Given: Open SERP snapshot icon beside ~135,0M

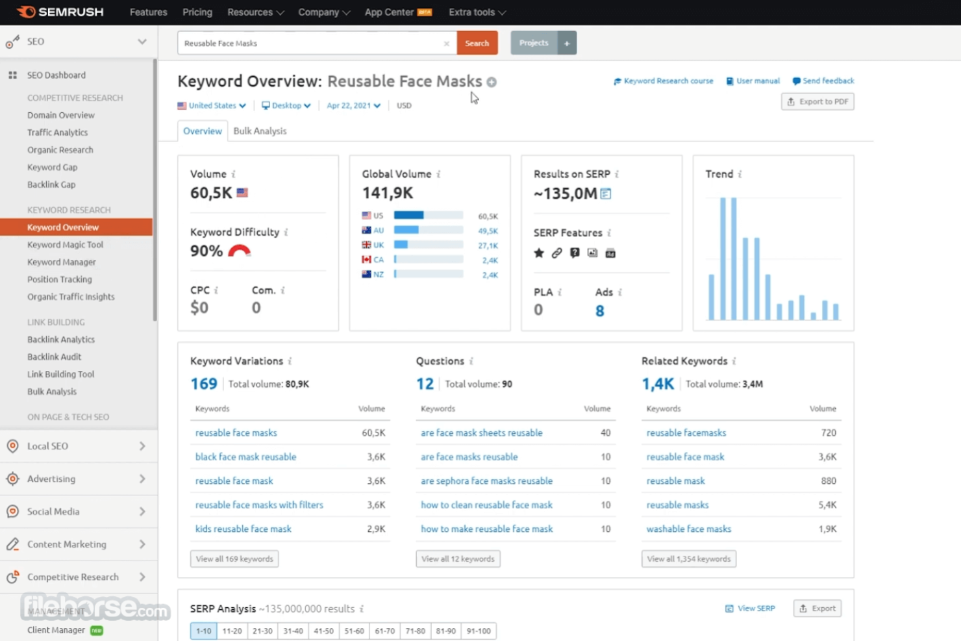Looking at the screenshot, I should point(606,194).
